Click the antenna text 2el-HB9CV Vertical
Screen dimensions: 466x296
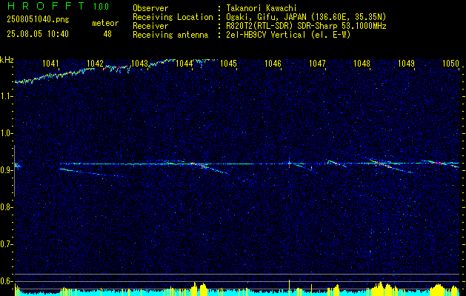pyautogui.click(x=266, y=35)
